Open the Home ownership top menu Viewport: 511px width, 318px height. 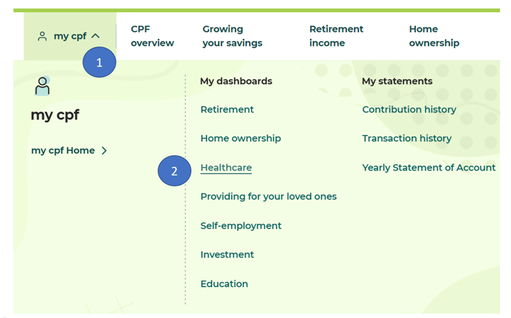coord(434,36)
